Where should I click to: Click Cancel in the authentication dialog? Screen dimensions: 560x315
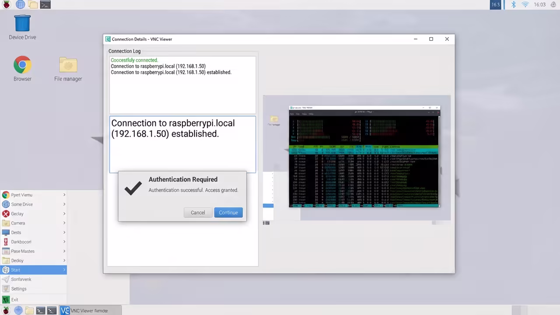198,213
